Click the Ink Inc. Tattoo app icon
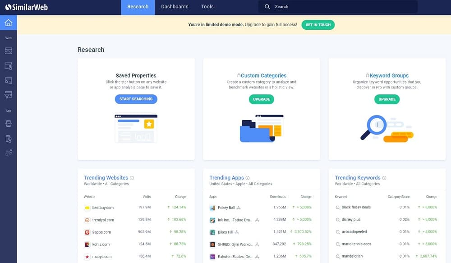This screenshot has width=451, height=263. coord(212,220)
